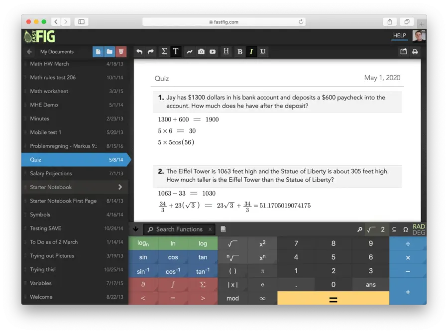
Task: Toggle underline formatting
Action: coord(263,52)
